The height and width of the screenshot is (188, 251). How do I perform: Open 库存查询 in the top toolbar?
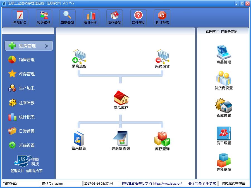pos(114,17)
